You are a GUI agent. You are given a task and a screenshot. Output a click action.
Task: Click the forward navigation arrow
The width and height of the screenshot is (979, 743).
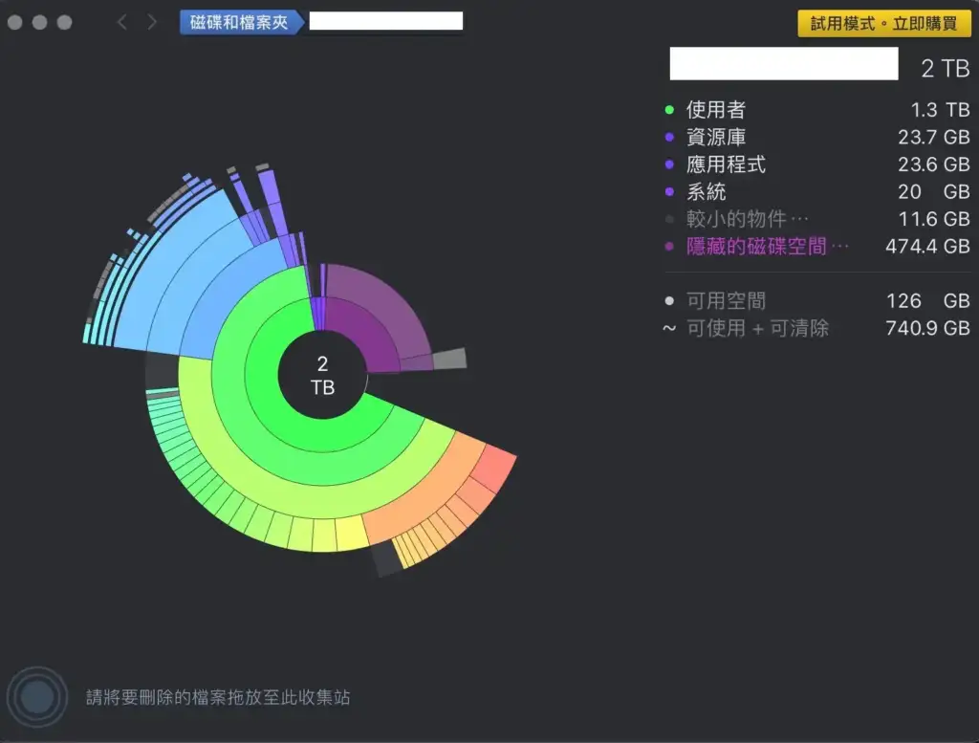coord(152,22)
